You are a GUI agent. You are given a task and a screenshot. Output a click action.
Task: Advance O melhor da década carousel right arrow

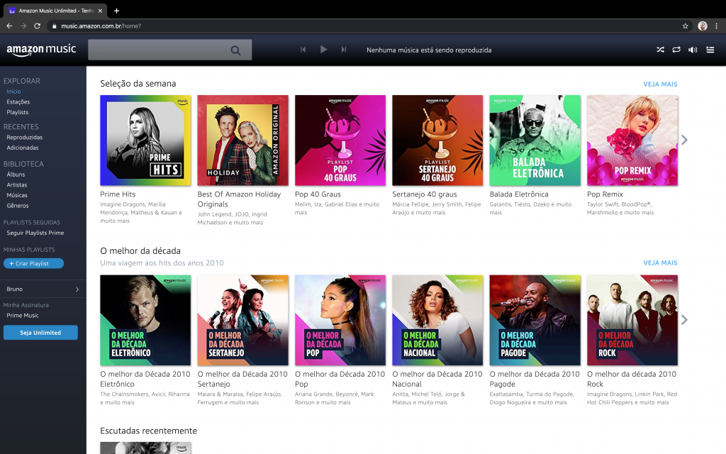coord(684,320)
